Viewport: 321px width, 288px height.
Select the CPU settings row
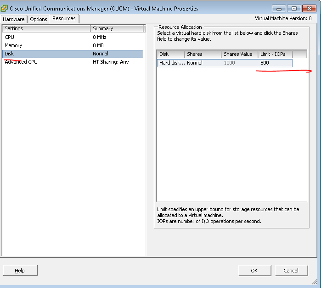tap(73, 37)
